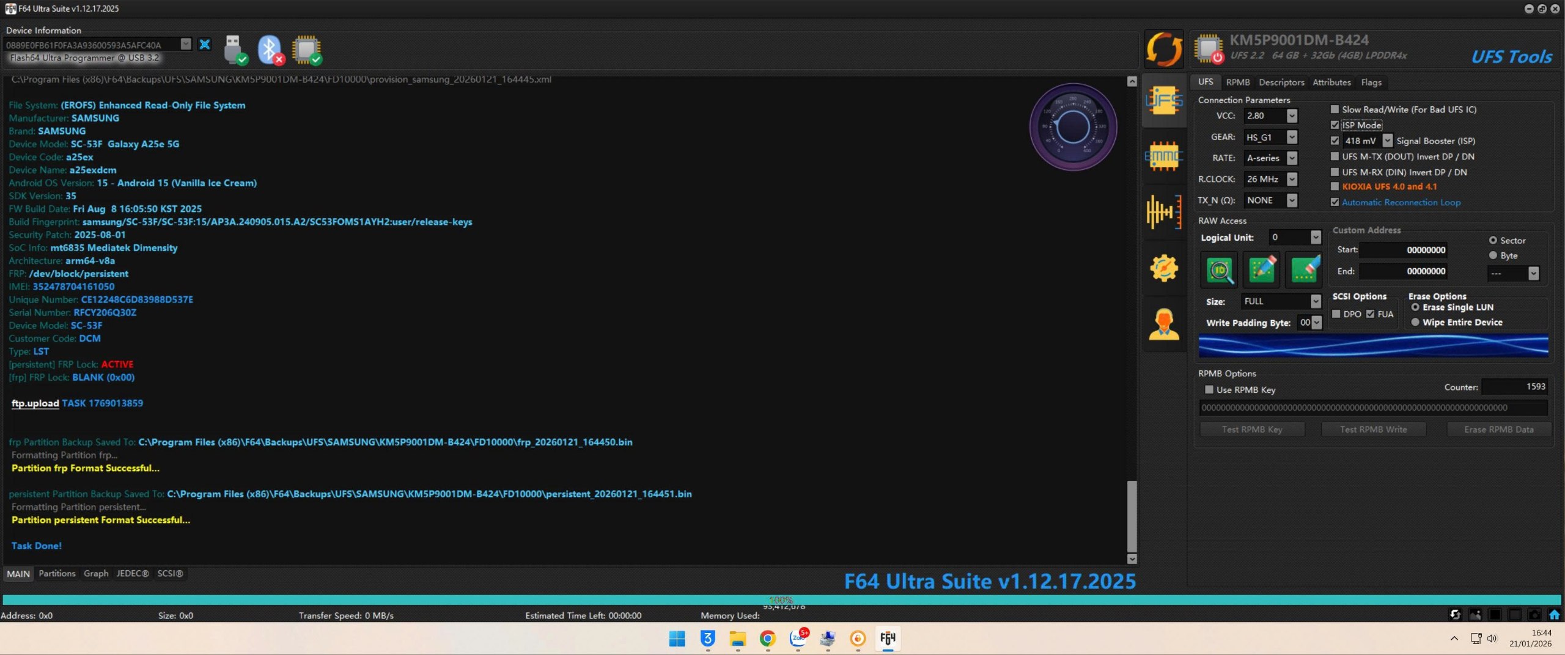Enable Slow Read/Write checkbox
This screenshot has width=1565, height=655.
[x=1335, y=109]
